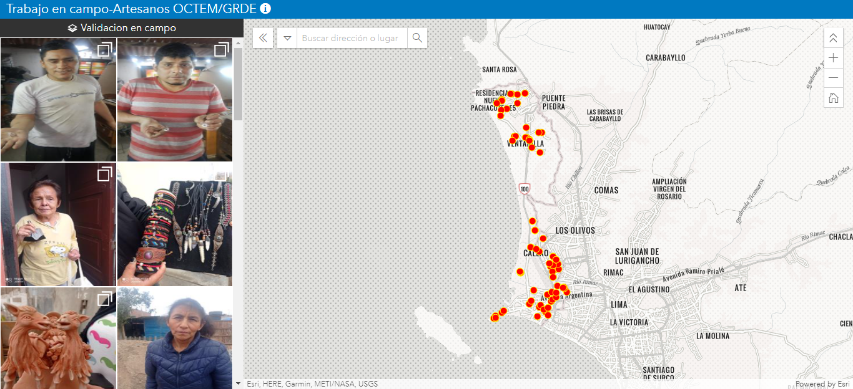Click the 'SAN JUAN DE LURIGANCHO' map label
The height and width of the screenshot is (389, 853).
click(x=637, y=256)
